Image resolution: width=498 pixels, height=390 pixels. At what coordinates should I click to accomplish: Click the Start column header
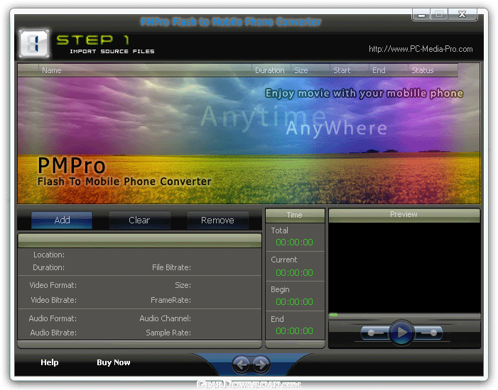350,70
